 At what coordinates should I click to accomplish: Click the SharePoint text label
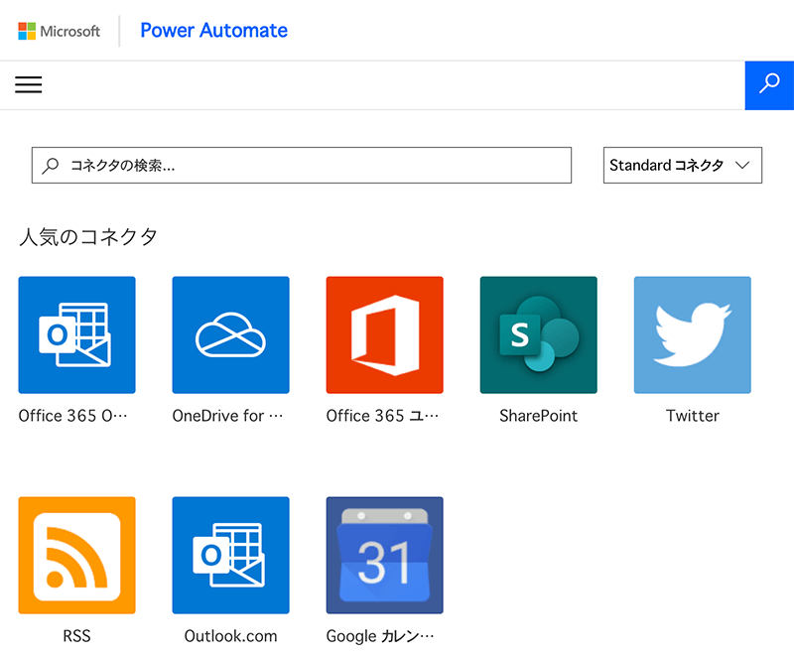point(538,416)
